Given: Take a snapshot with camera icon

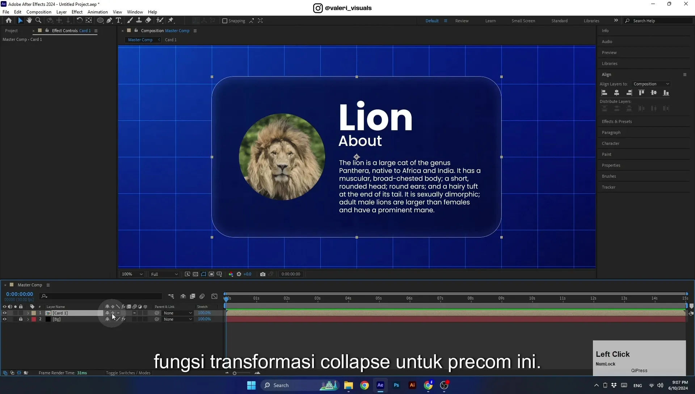Looking at the screenshot, I should tap(263, 274).
